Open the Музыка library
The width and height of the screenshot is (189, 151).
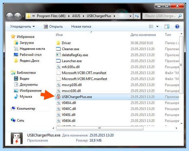[x=26, y=96]
